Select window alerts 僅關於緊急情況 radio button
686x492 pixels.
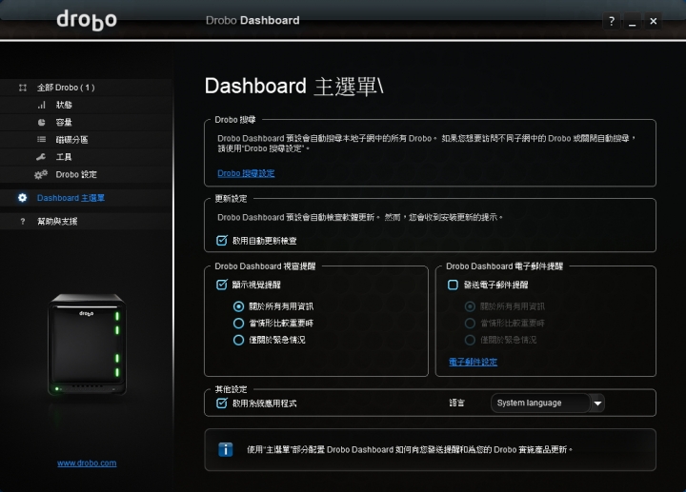point(238,340)
